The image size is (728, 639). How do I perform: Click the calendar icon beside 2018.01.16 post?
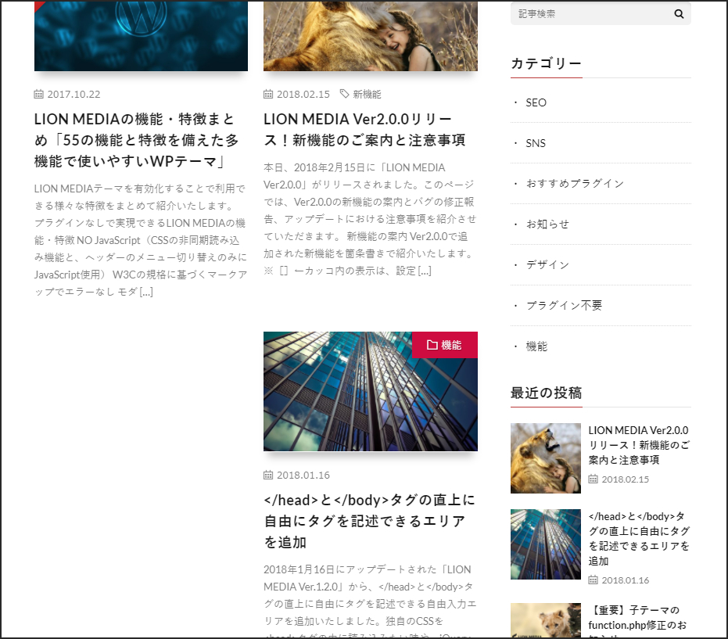click(x=268, y=475)
